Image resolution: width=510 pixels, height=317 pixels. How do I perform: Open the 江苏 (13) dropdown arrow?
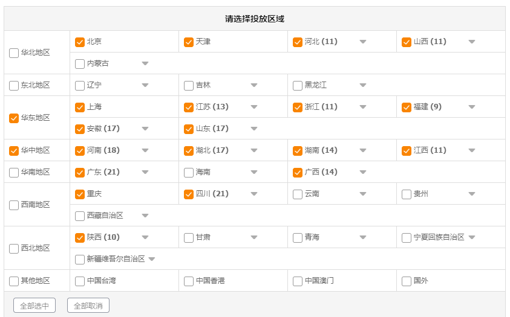254,107
